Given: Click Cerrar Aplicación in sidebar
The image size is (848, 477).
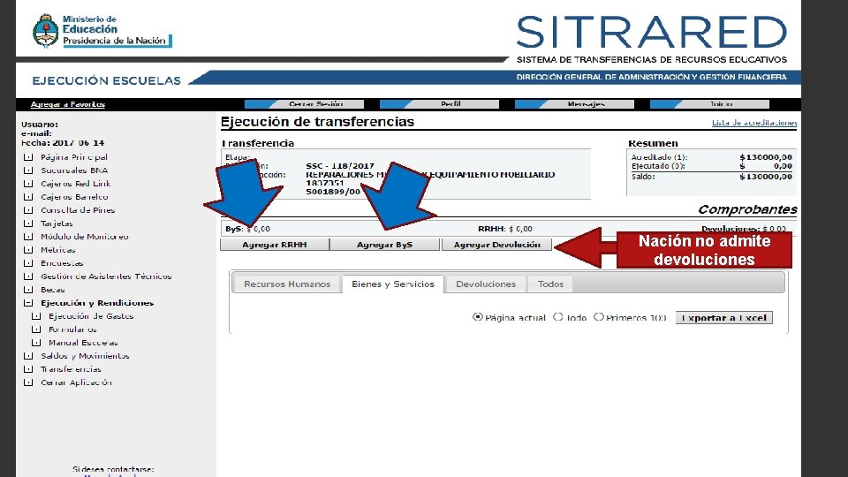Looking at the screenshot, I should click(76, 382).
